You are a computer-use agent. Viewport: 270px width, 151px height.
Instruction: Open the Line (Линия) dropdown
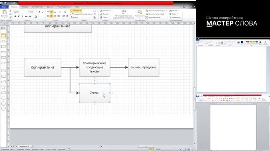[x=105, y=14]
